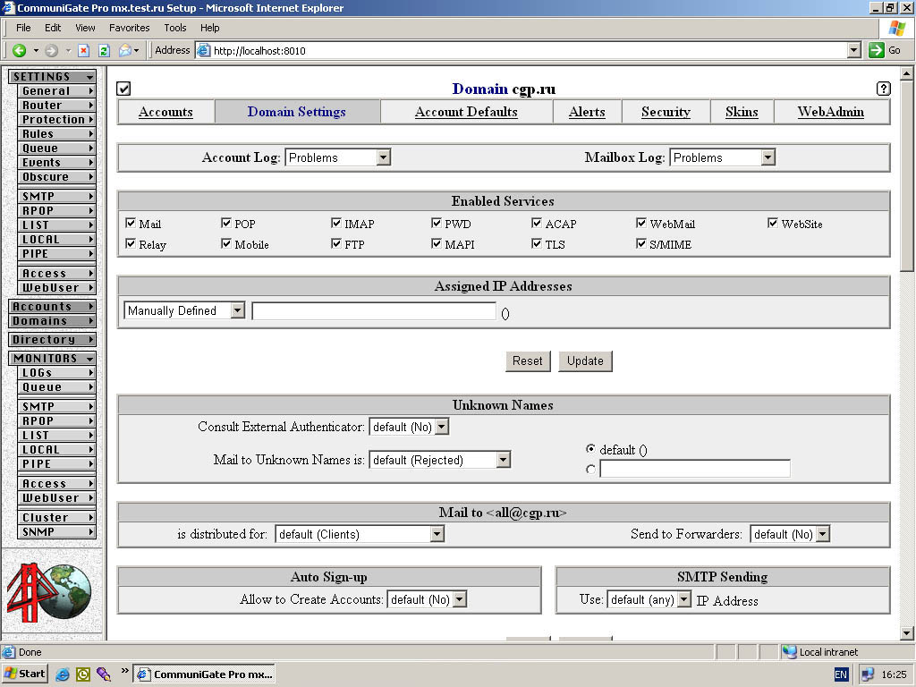Toggle the FTP service checkbox
Image resolution: width=916 pixels, height=687 pixels.
pyautogui.click(x=336, y=243)
